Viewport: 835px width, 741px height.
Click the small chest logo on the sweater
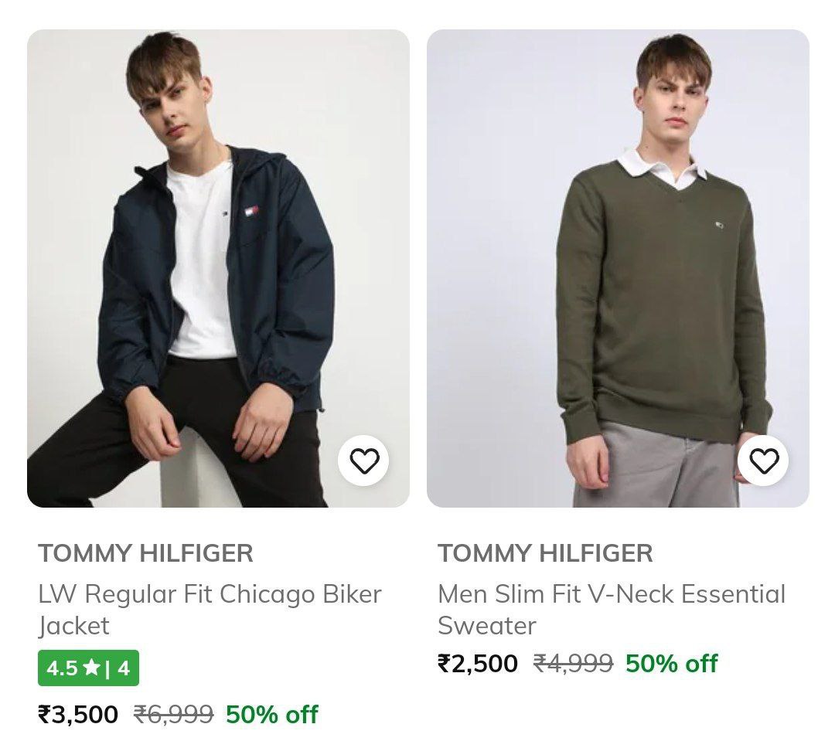[721, 225]
